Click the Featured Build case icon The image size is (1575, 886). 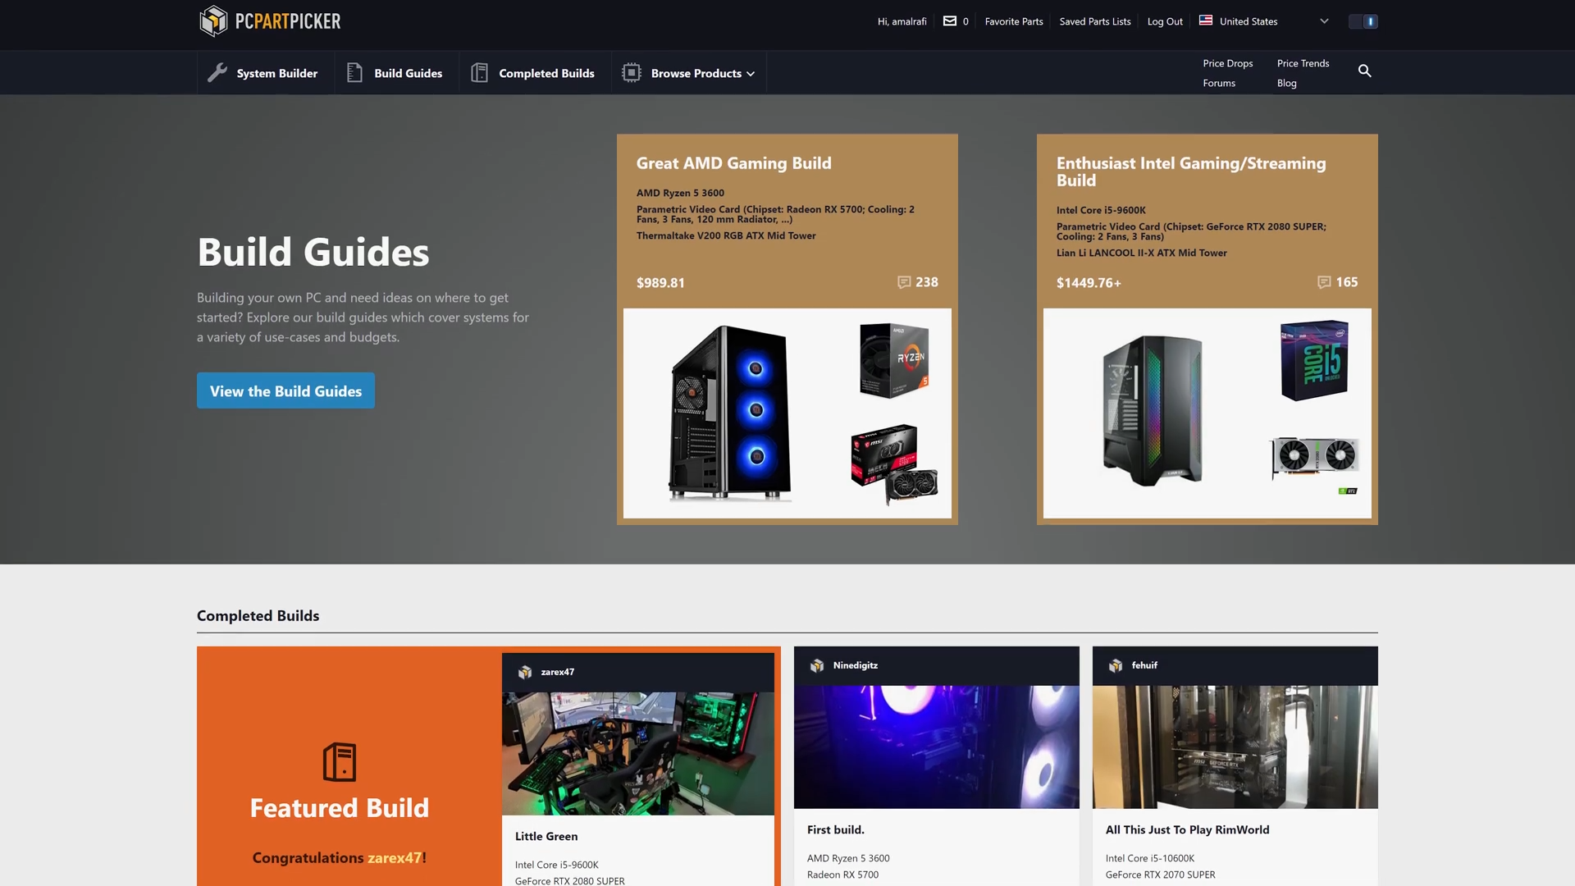(339, 762)
